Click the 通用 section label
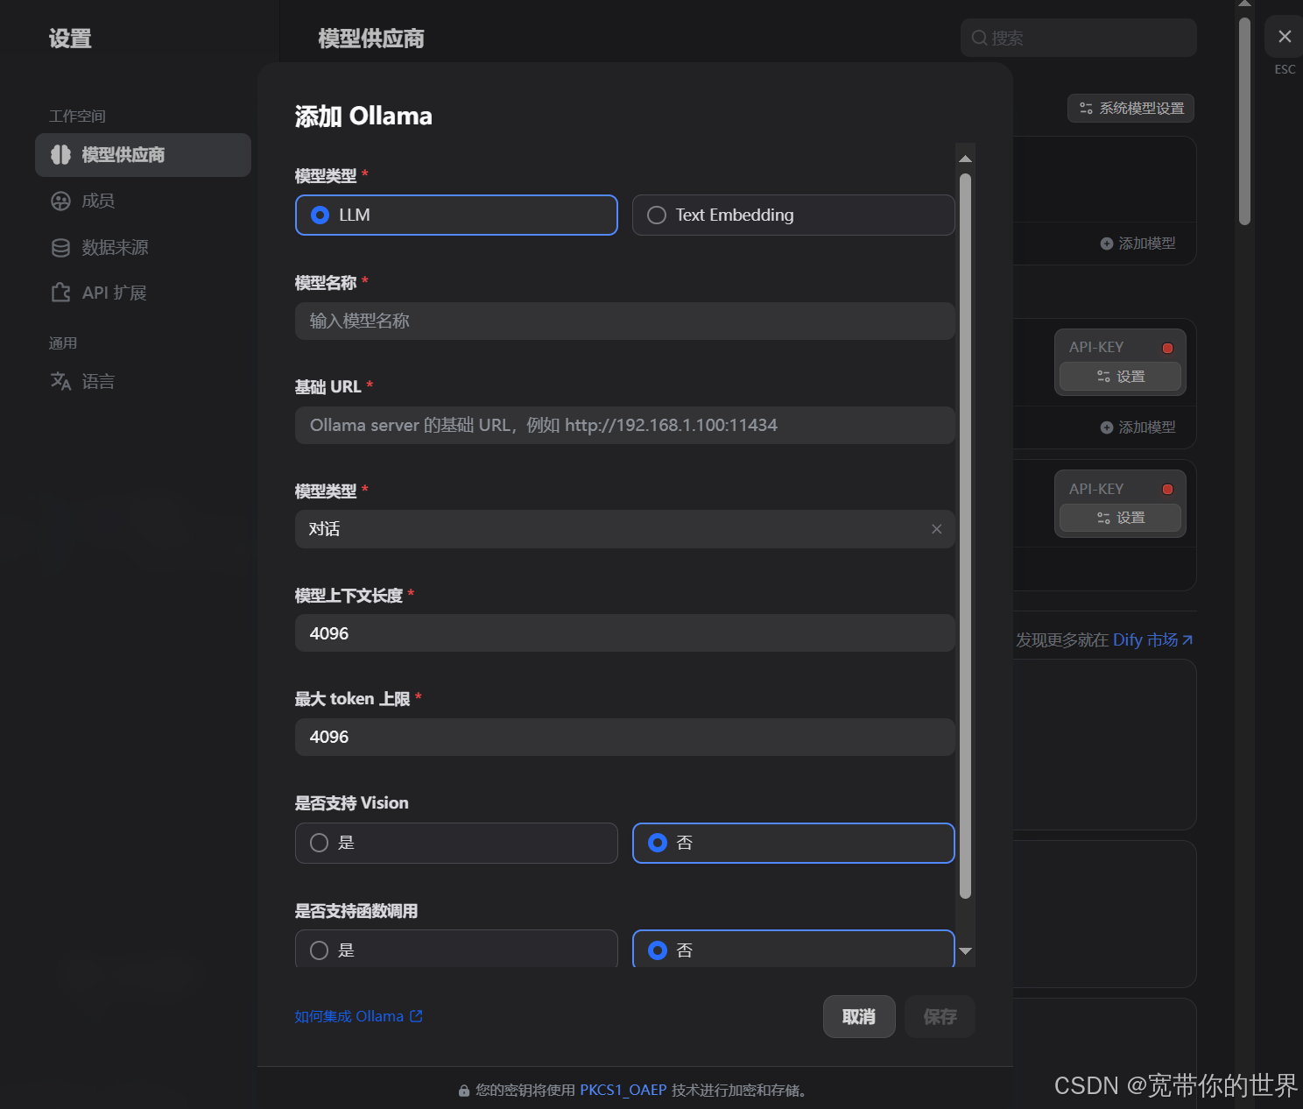This screenshot has height=1109, width=1303. tap(63, 343)
